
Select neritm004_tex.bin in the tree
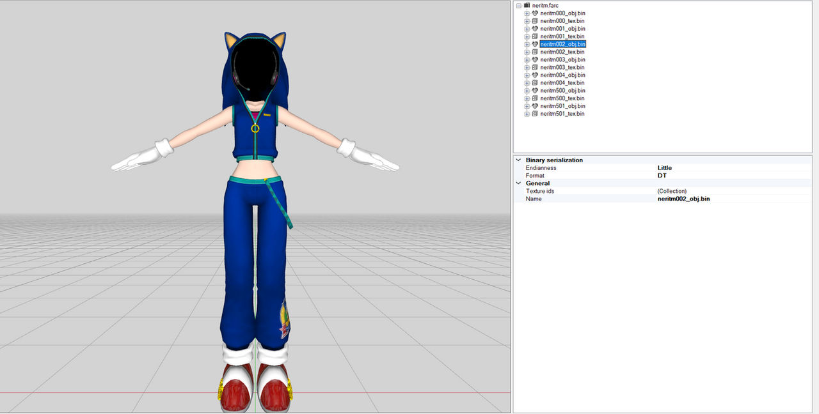[x=562, y=82]
